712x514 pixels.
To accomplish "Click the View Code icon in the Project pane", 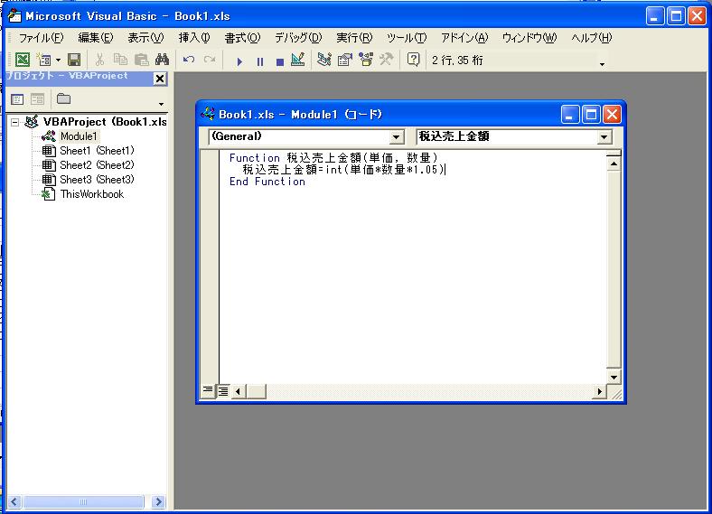I will pos(17,99).
